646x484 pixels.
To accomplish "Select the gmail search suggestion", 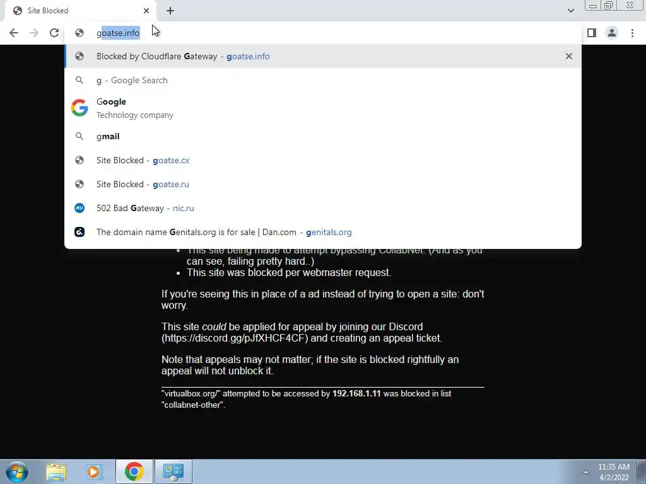I will point(323,136).
